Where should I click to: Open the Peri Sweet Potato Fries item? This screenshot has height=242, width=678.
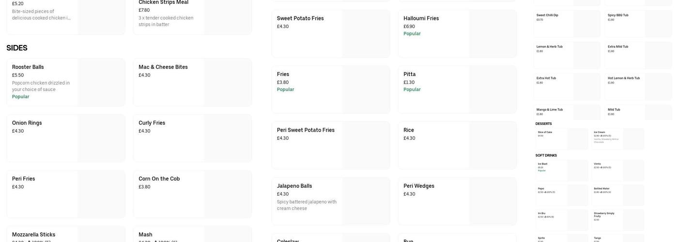click(330, 145)
